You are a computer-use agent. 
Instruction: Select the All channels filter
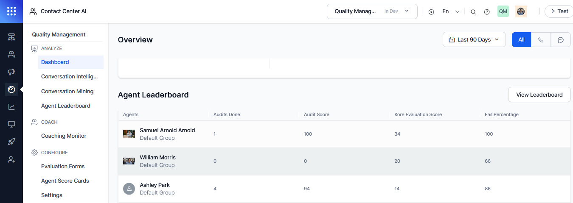(x=521, y=40)
